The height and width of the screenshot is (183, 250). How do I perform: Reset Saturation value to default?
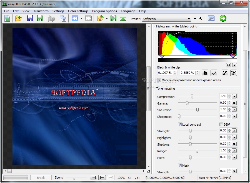point(234,110)
